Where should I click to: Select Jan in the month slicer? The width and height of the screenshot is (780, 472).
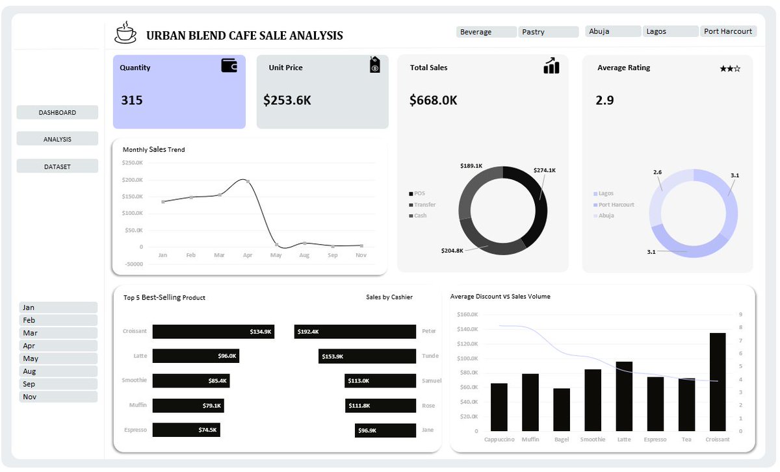coord(58,307)
